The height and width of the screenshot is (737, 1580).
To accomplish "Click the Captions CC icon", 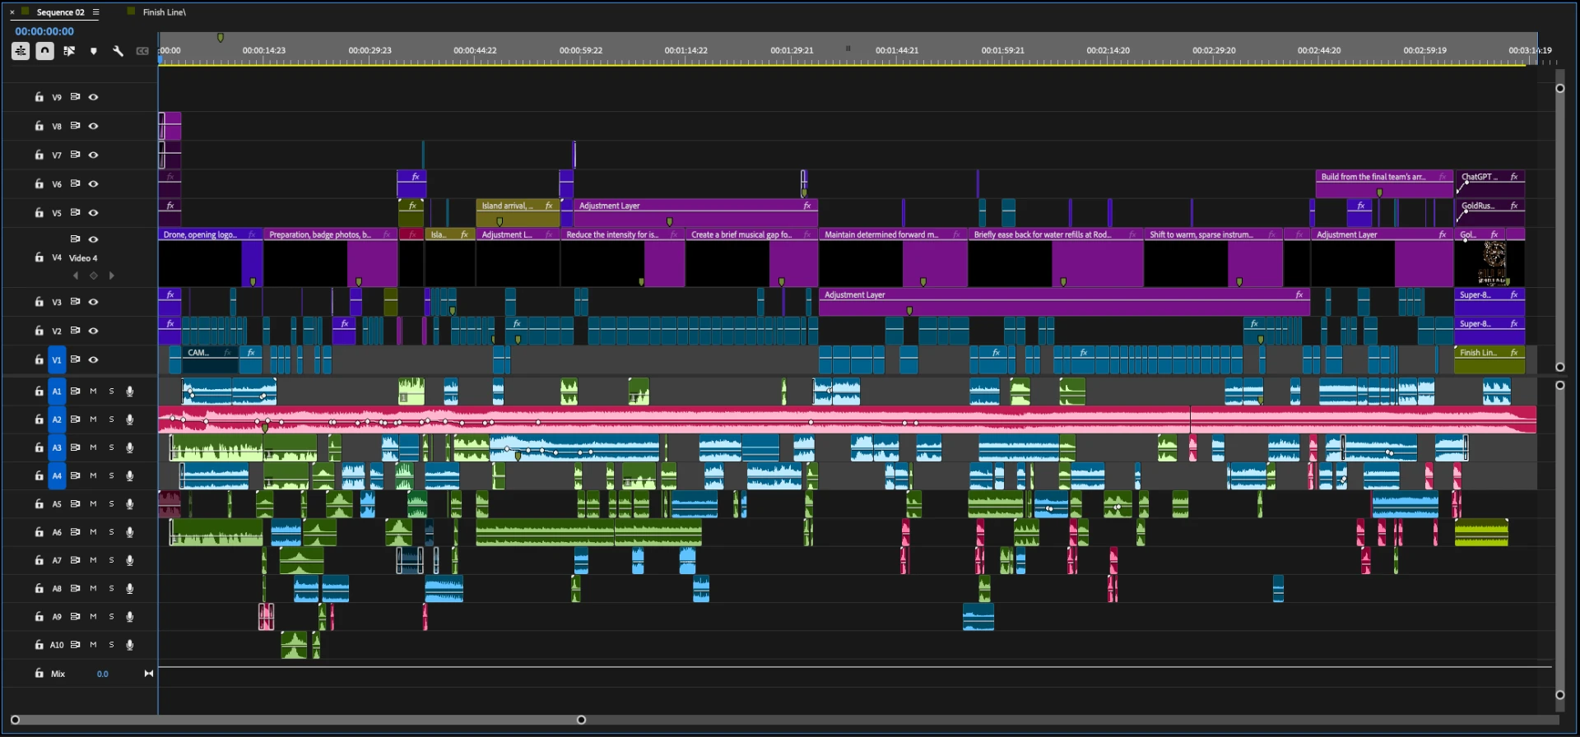I will (142, 51).
